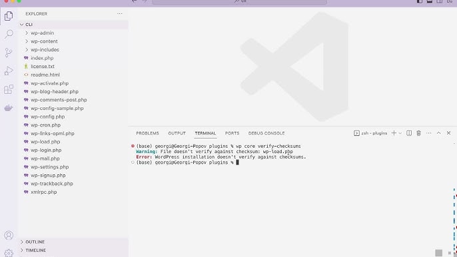Open the Docker view in activity bar
Viewport: 457px width, 257px height.
click(x=9, y=108)
